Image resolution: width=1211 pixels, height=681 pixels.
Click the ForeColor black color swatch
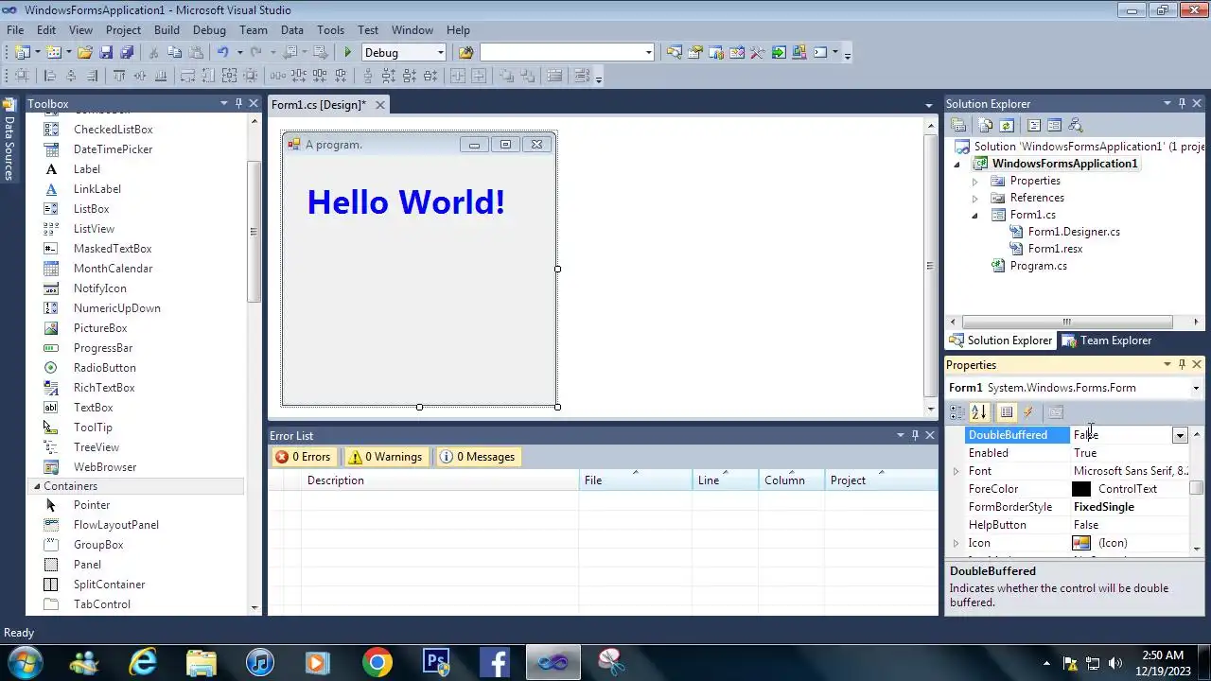pyautogui.click(x=1081, y=489)
